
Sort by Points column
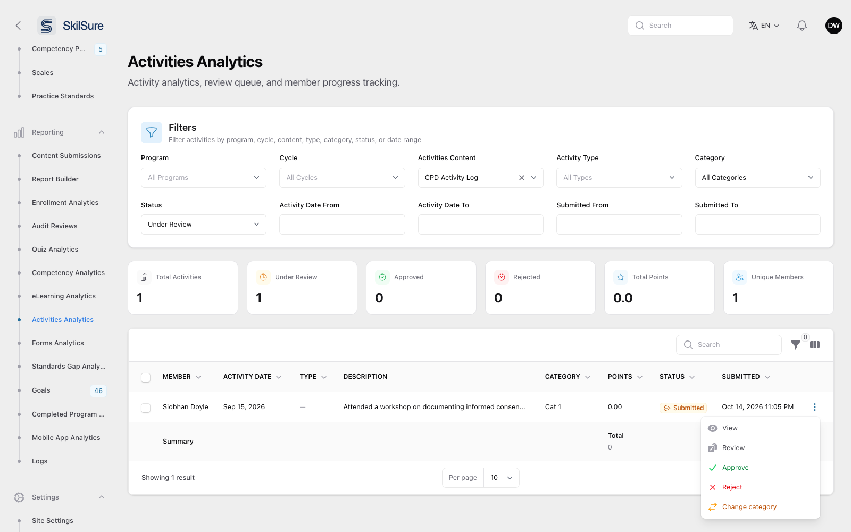(x=625, y=377)
